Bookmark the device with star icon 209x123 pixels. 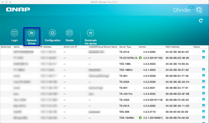click(91, 37)
